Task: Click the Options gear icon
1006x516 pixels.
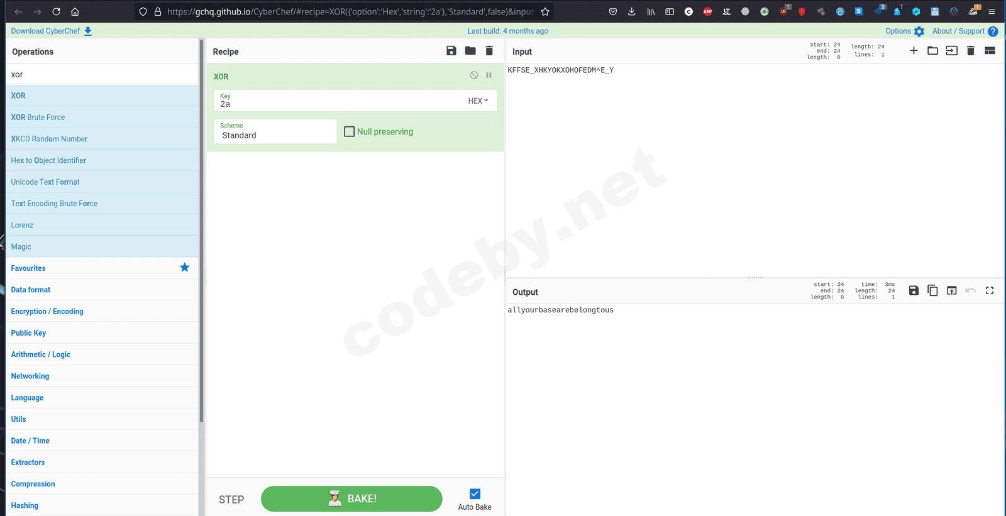Action: point(919,31)
